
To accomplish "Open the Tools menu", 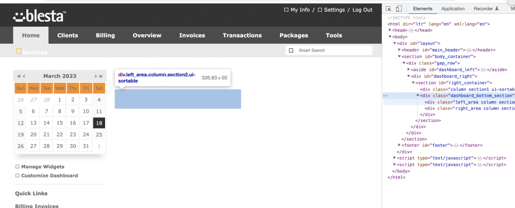I will pos(334,35).
